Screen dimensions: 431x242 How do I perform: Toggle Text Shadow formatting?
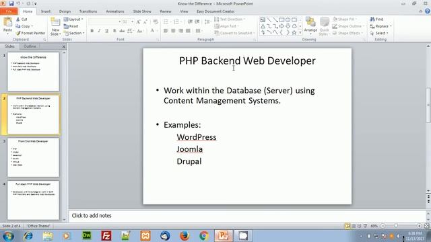point(114,31)
